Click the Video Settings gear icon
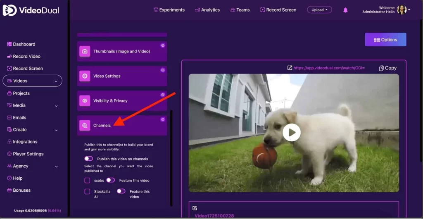The height and width of the screenshot is (219, 423). (85, 76)
